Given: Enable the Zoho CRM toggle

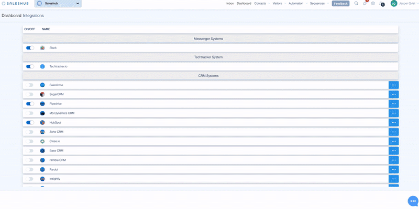Looking at the screenshot, I should [29, 132].
